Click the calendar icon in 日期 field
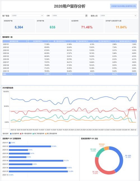 click(86, 15)
